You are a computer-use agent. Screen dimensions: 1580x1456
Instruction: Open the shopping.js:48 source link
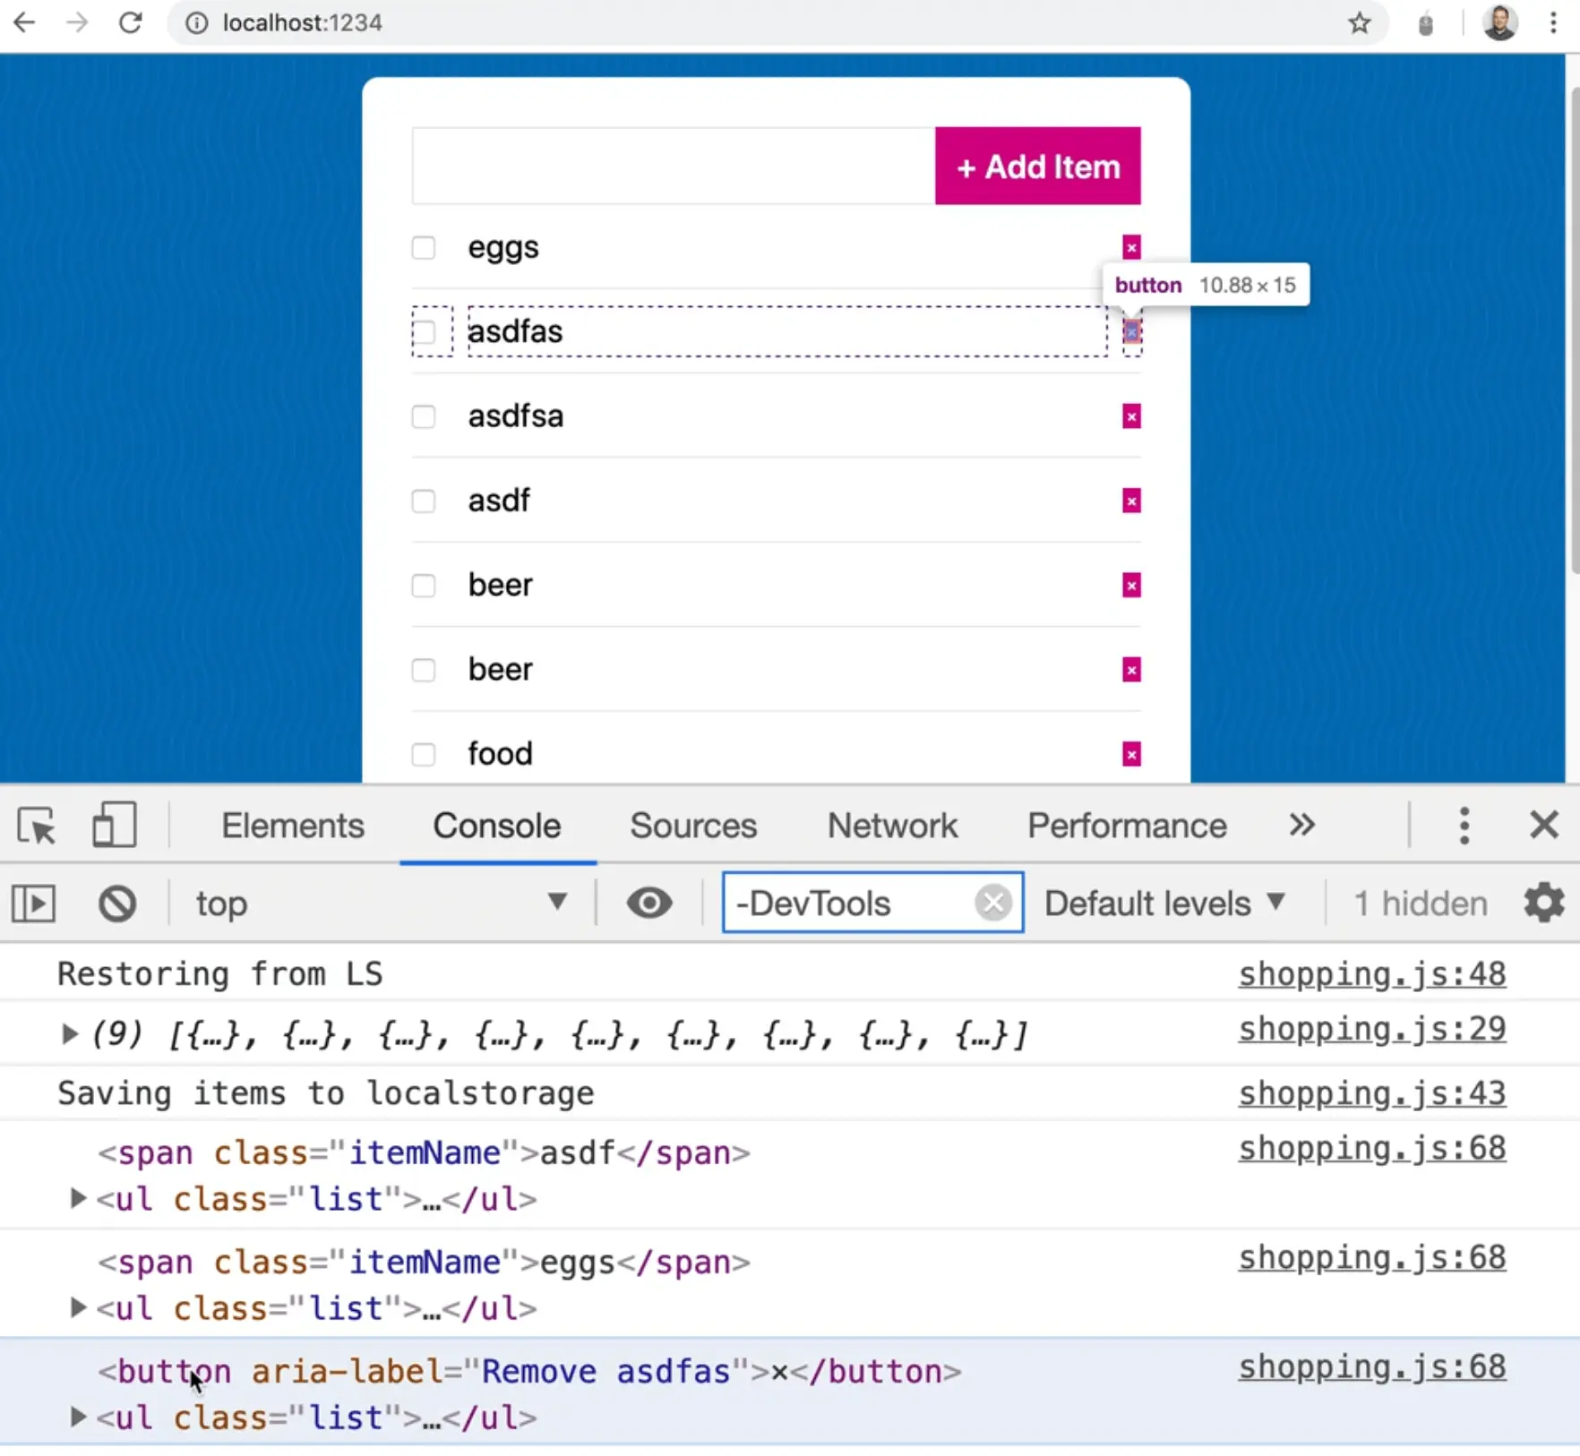pos(1371,974)
